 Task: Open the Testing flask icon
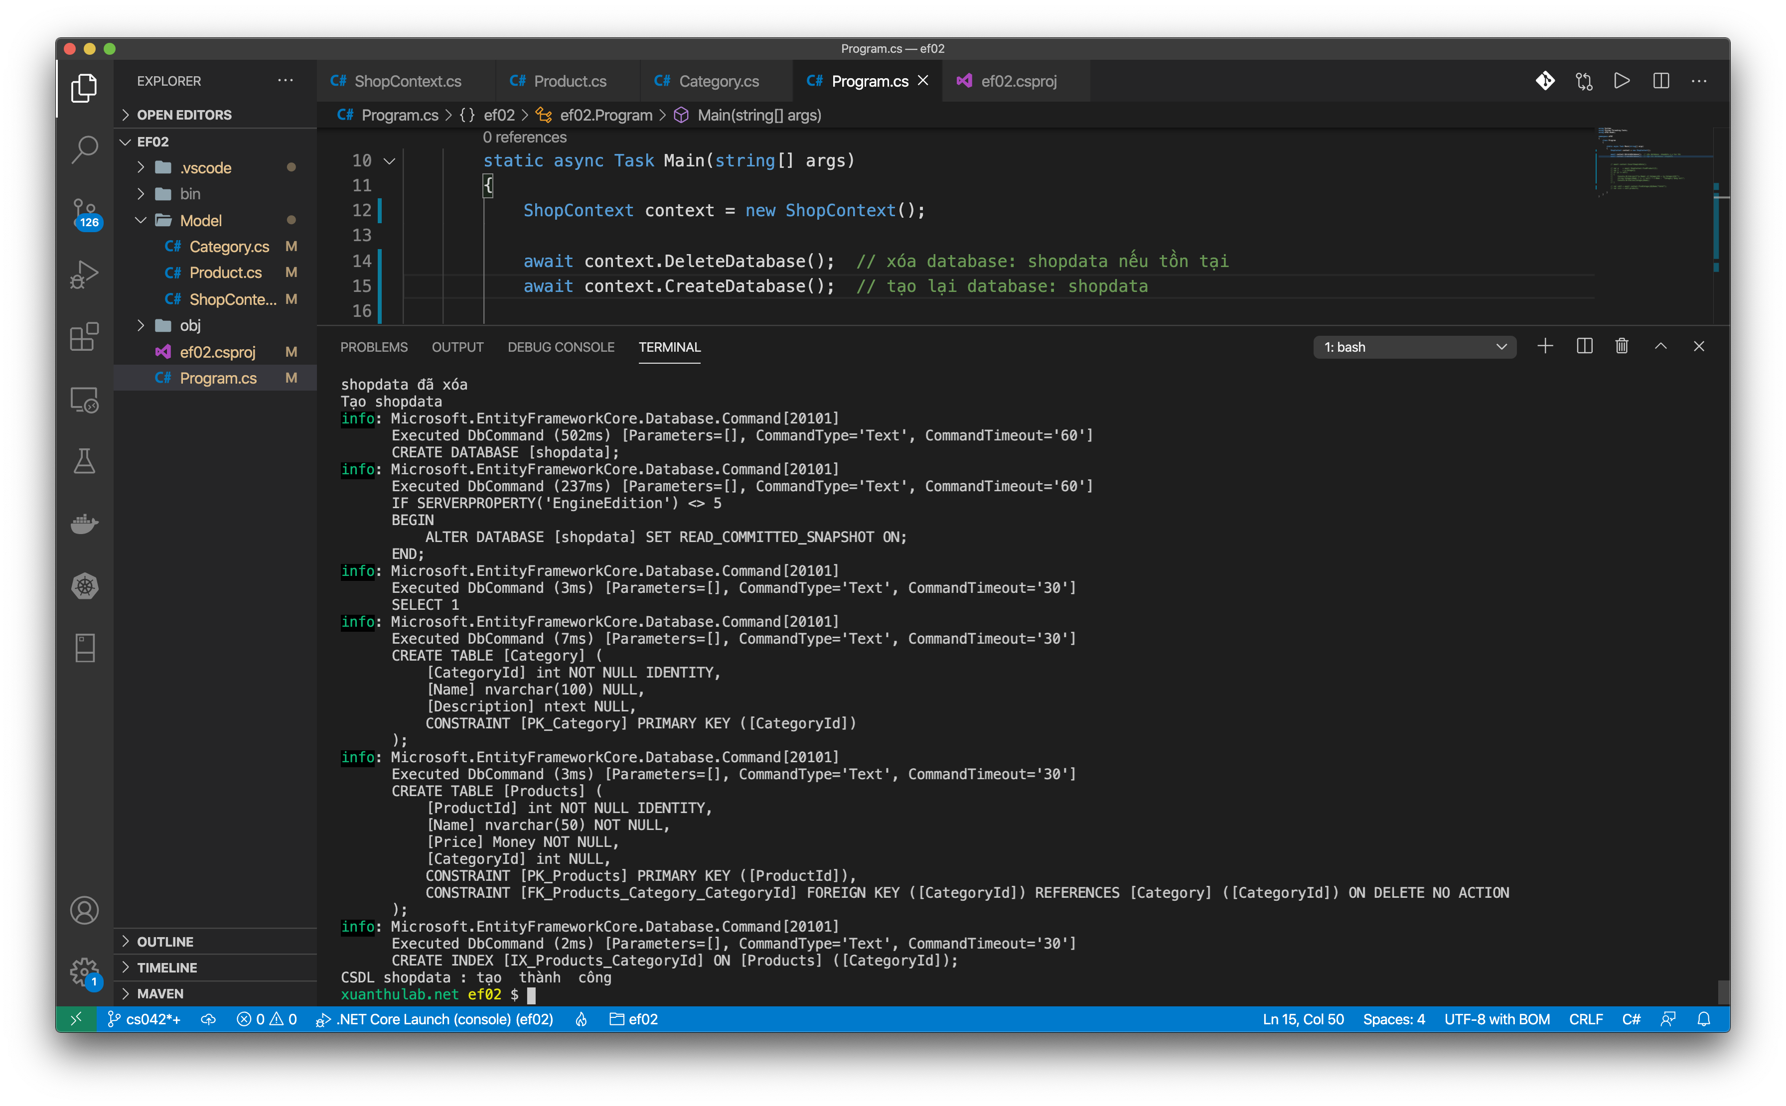[x=84, y=461]
